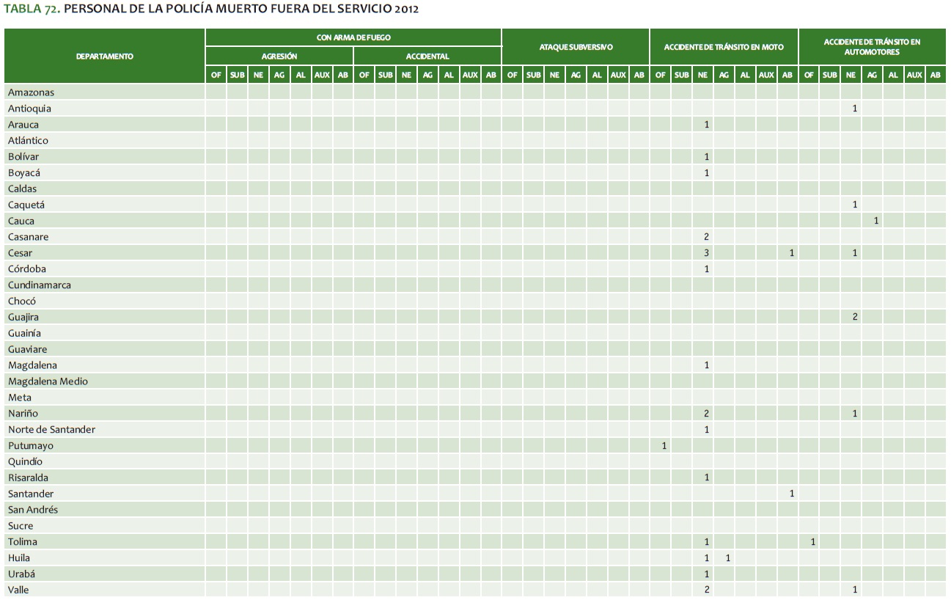Viewport: 951px width, 600px height.
Task: Click the AGRESIÓN sub-header
Action: tap(279, 56)
